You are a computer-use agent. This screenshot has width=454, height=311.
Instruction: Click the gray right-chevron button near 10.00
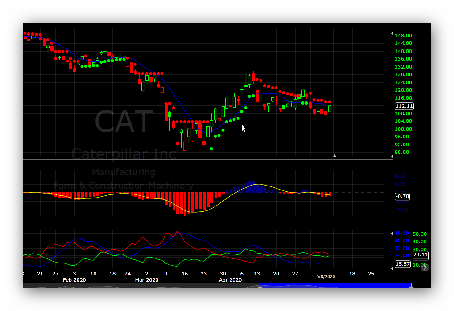(425, 267)
